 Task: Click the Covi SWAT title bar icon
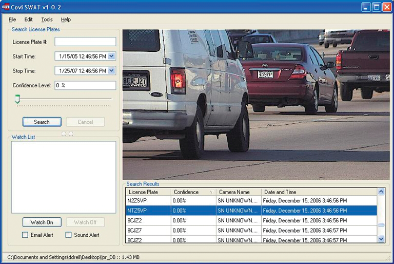(x=6, y=7)
